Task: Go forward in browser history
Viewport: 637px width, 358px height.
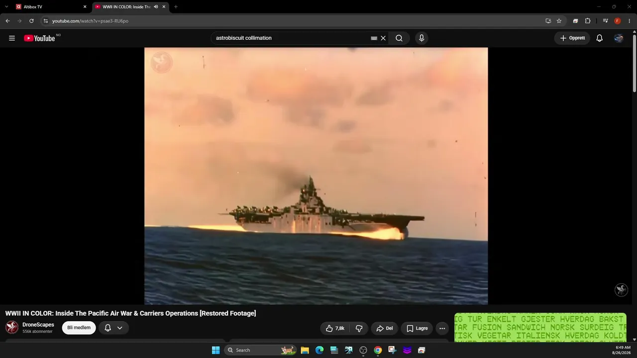Action: (19, 21)
